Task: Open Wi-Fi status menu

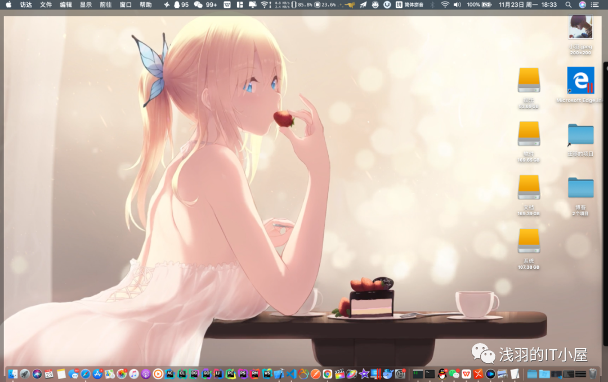Action: 445,5
